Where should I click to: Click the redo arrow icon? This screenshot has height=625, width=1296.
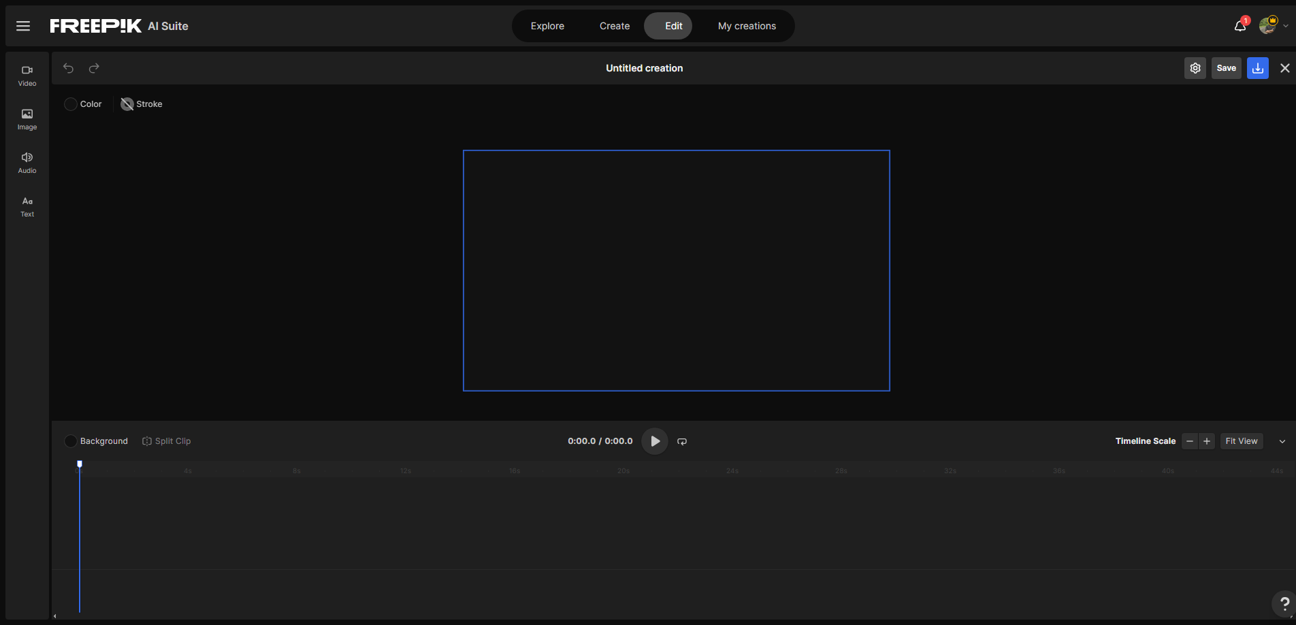(94, 68)
